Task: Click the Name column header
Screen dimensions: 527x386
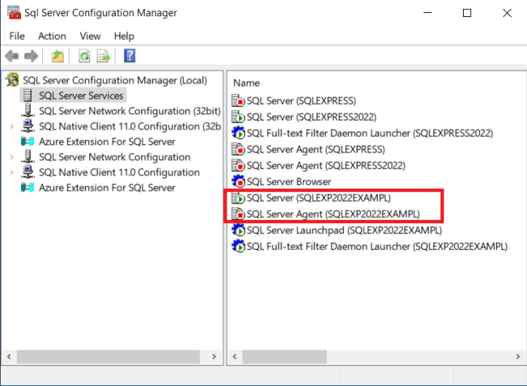Action: (x=246, y=83)
